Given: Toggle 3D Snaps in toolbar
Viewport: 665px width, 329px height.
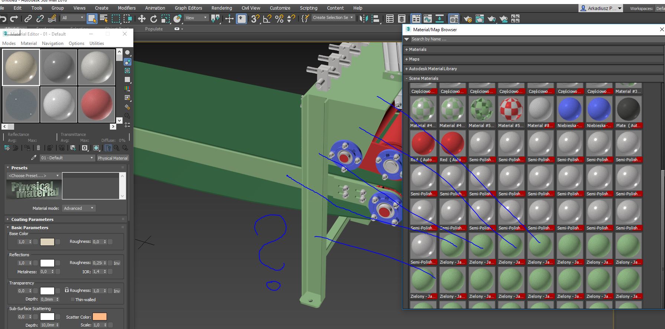Looking at the screenshot, I should pyautogui.click(x=255, y=19).
